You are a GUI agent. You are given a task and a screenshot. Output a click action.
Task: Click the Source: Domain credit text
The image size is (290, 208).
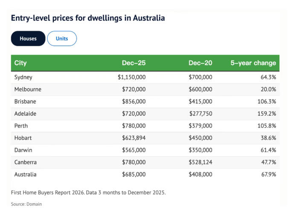[26, 204]
